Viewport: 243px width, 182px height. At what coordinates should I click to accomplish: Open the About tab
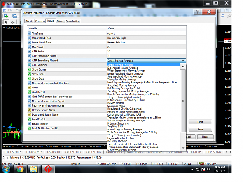pyautogui.click(x=29, y=21)
